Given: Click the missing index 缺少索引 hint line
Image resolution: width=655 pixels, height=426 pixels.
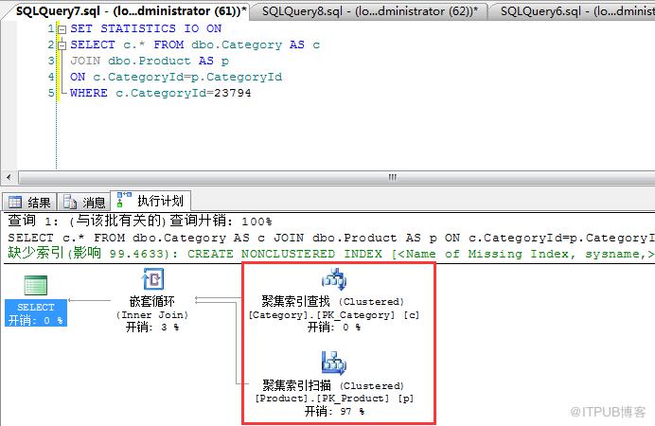Looking at the screenshot, I should 330,254.
